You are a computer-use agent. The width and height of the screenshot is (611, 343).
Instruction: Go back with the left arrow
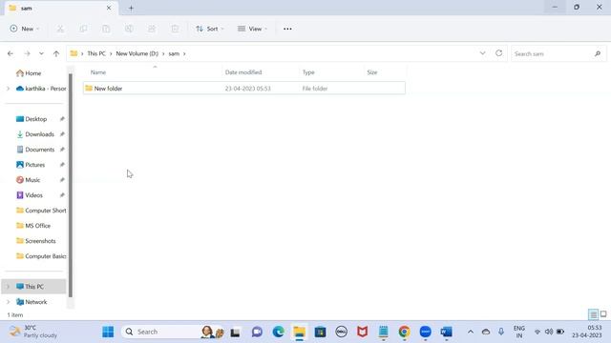(11, 53)
